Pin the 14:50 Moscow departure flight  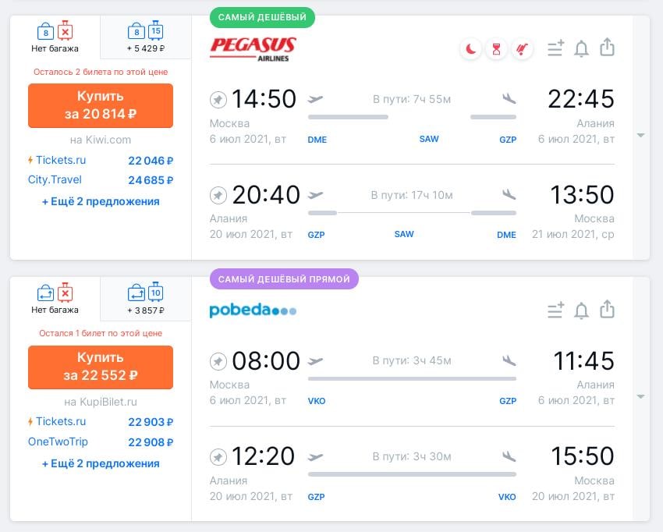[x=218, y=100]
